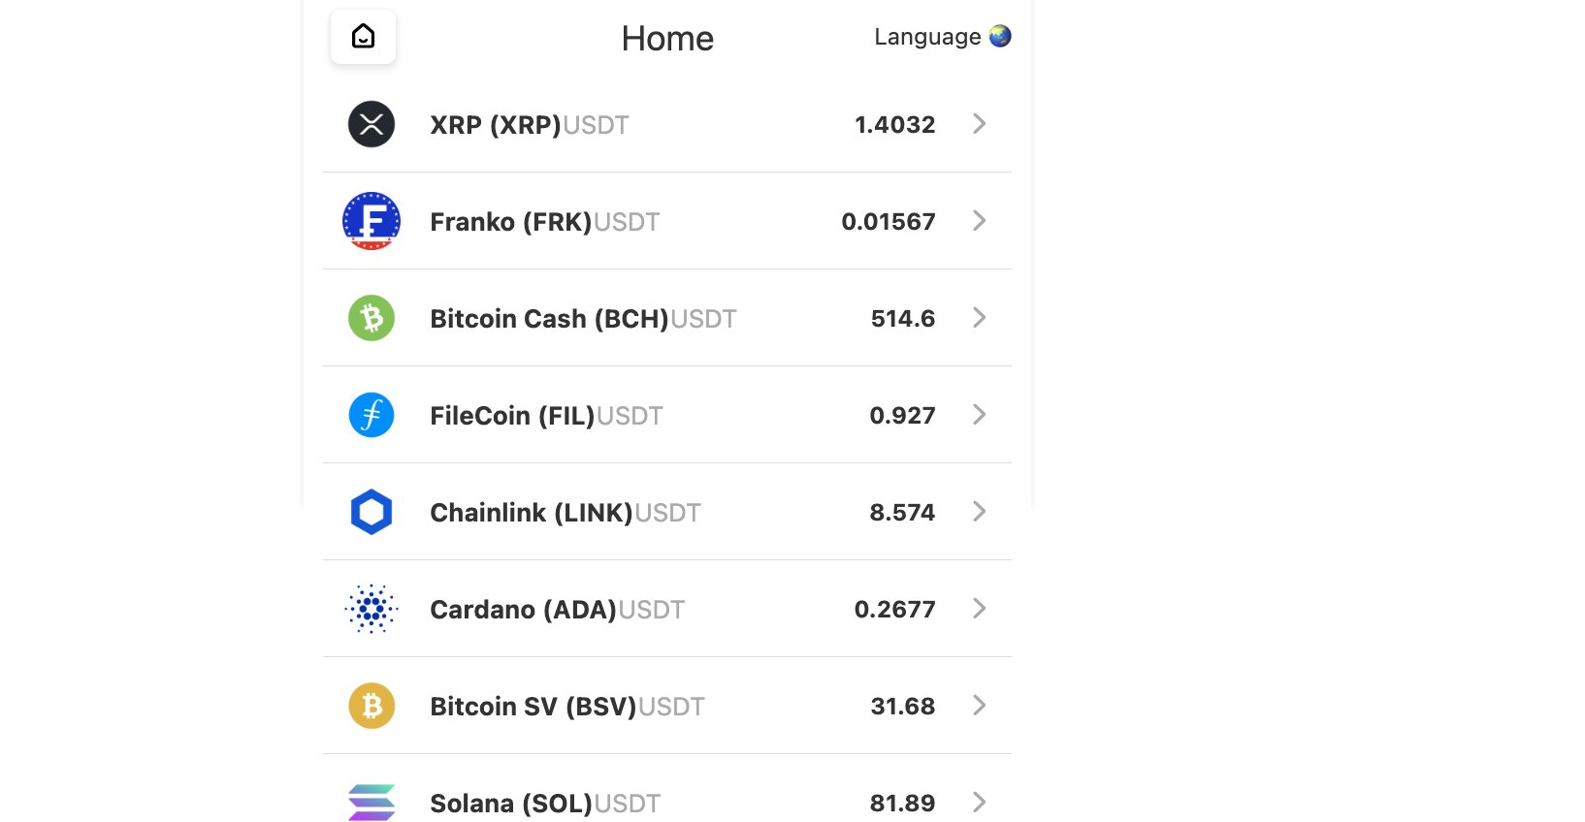The height and width of the screenshot is (822, 1585).
Task: Click the Home page title
Action: click(x=667, y=39)
